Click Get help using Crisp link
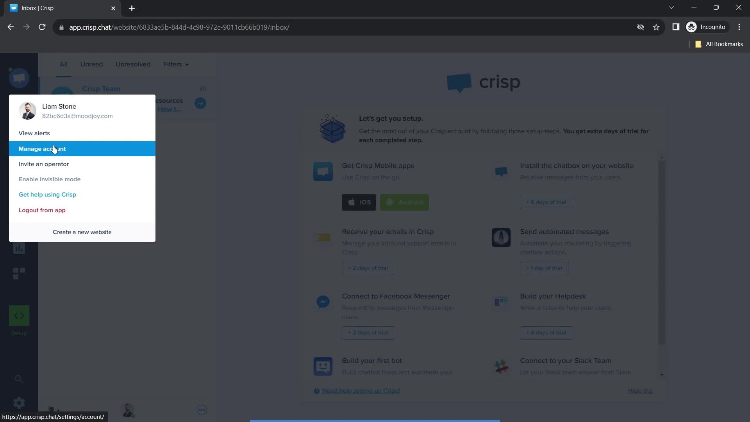Image resolution: width=750 pixels, height=422 pixels. pyautogui.click(x=47, y=195)
